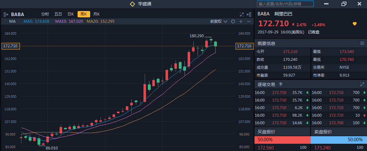Open the 概要信息 hamburger menu

[362, 43]
